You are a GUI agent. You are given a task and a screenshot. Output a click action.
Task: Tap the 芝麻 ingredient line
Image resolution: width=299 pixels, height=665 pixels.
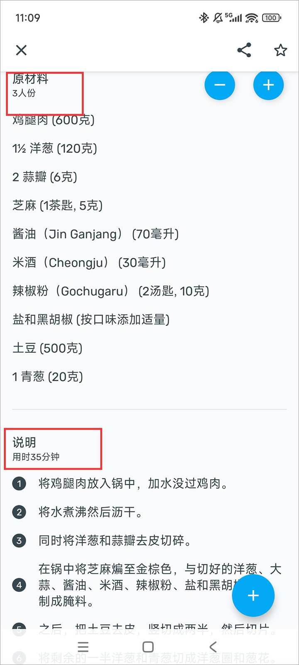tap(57, 205)
